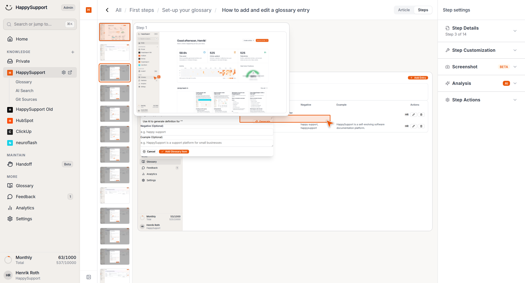Add new knowledge section with plus icon
525x283 pixels.
tap(73, 52)
